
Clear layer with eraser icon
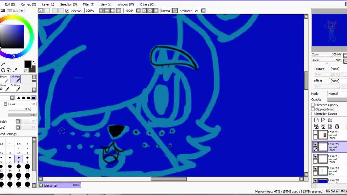coord(330,126)
